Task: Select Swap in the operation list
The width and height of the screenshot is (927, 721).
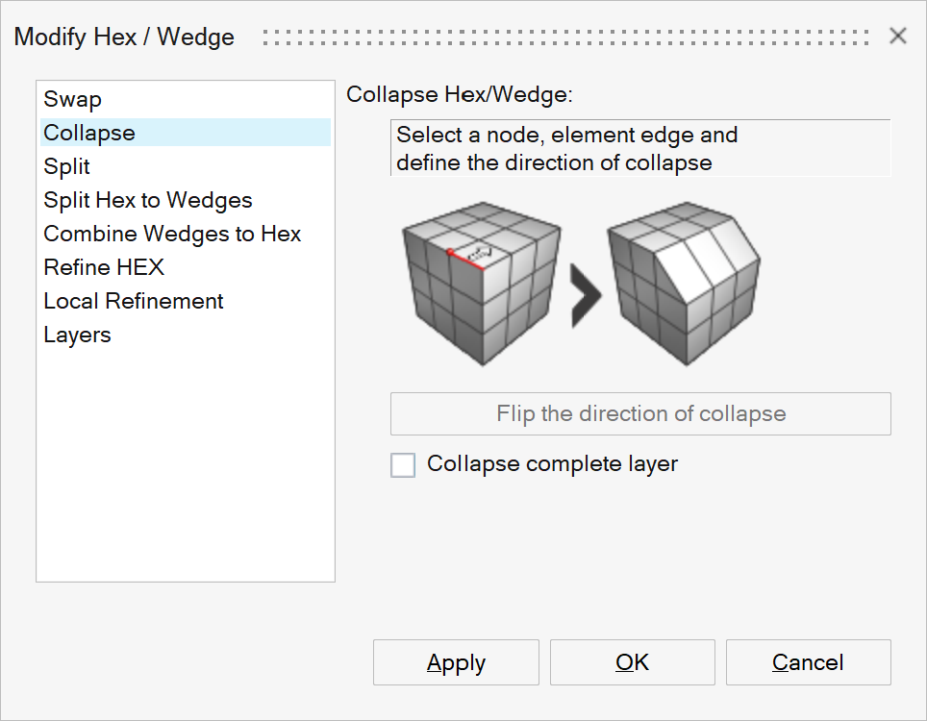Action: [73, 99]
